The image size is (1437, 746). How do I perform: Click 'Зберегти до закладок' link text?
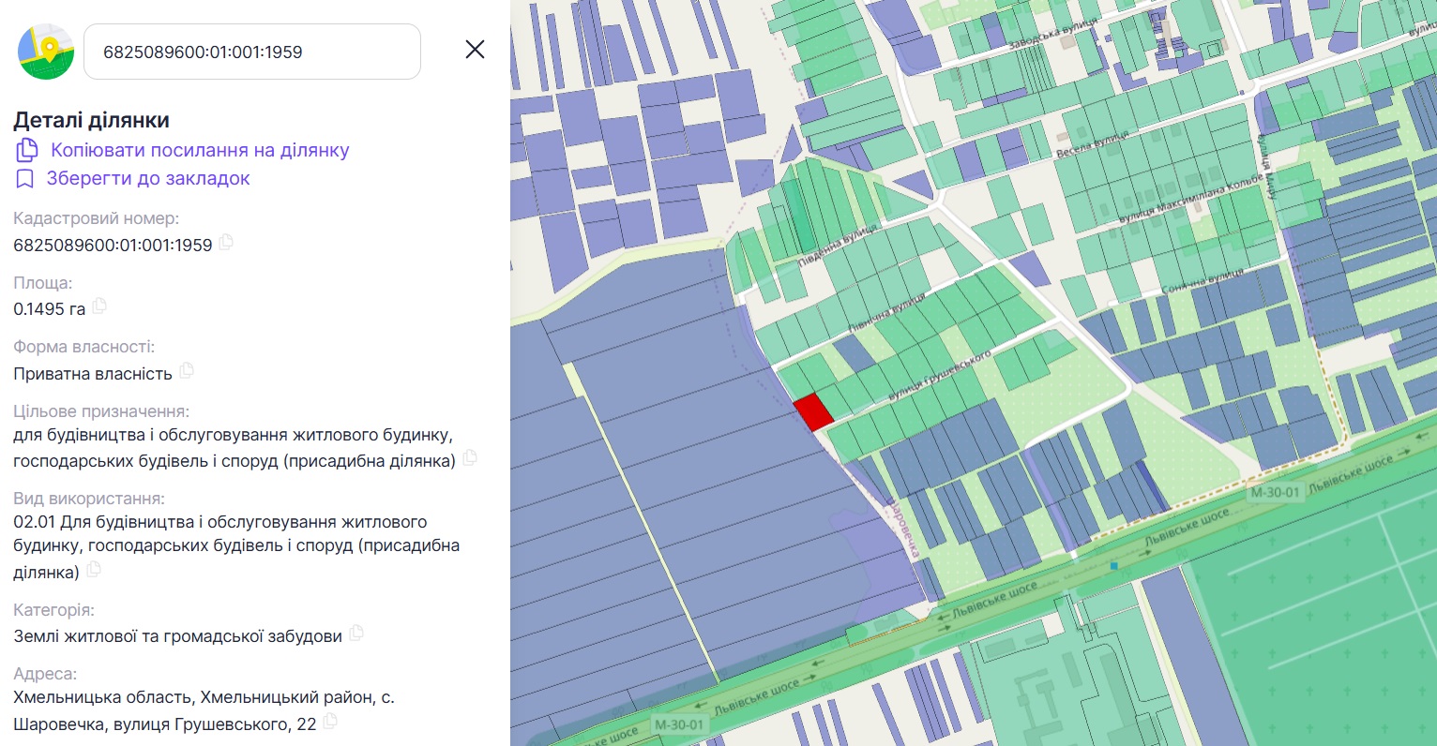148,178
